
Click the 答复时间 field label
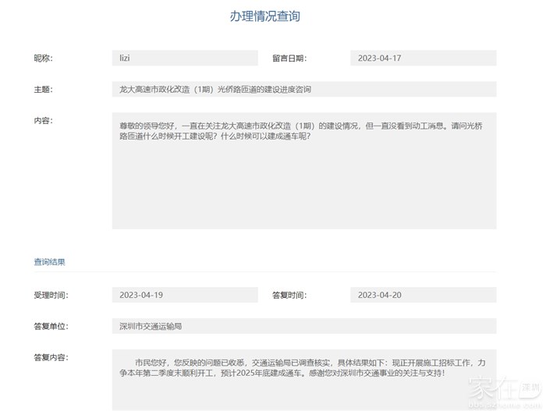click(289, 296)
